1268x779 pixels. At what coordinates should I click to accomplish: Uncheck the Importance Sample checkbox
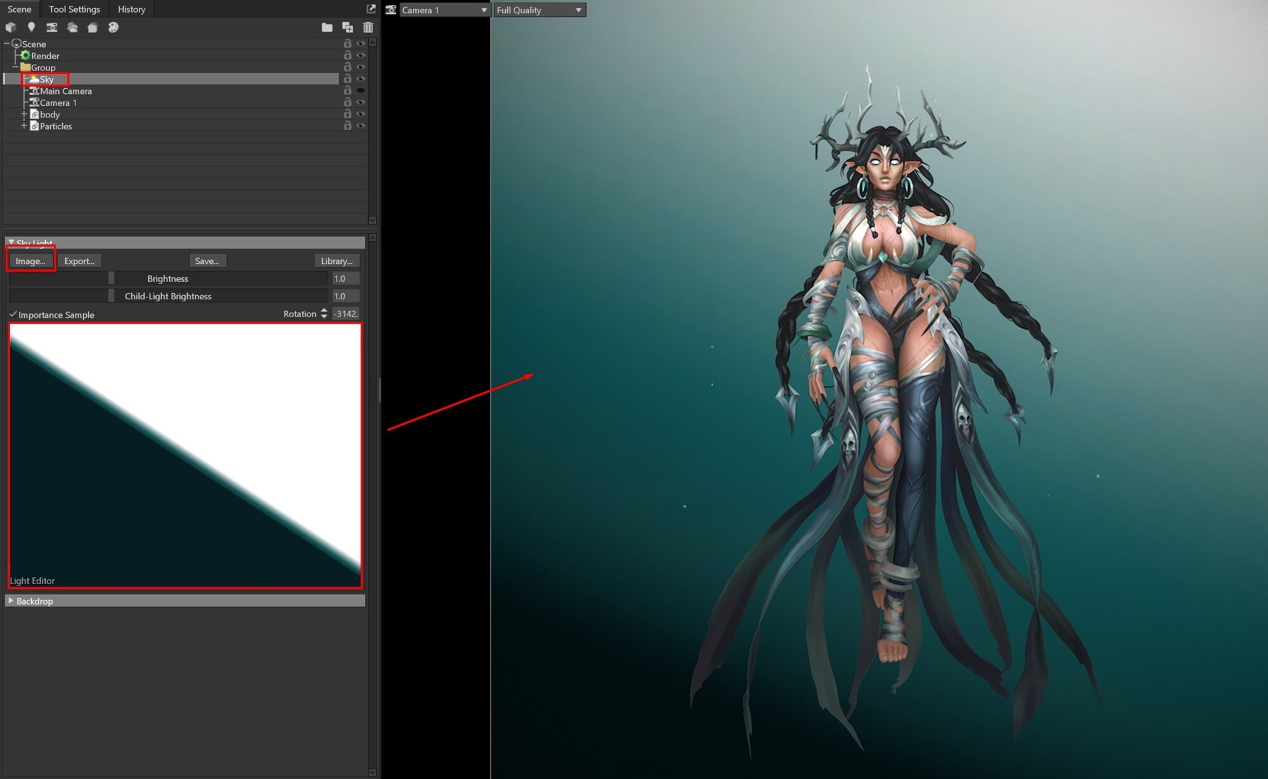[x=13, y=315]
